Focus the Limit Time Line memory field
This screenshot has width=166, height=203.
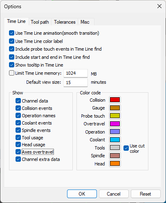coord(76,74)
